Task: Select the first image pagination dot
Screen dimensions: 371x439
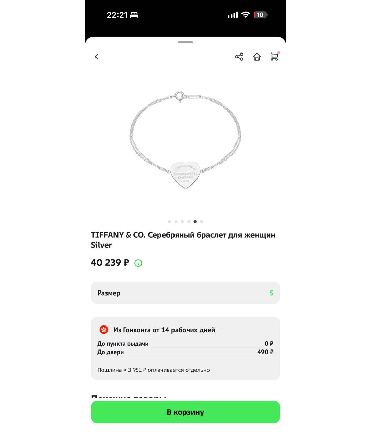Action: [x=169, y=222]
